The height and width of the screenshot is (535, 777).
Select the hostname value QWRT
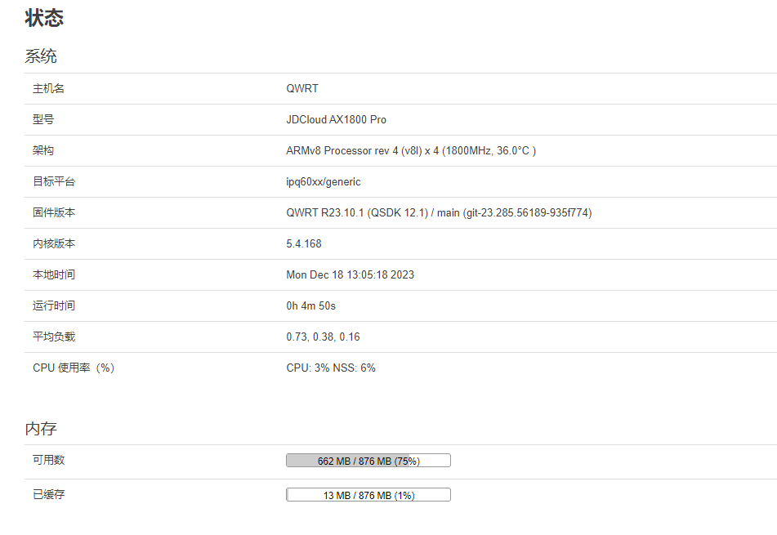pos(302,88)
